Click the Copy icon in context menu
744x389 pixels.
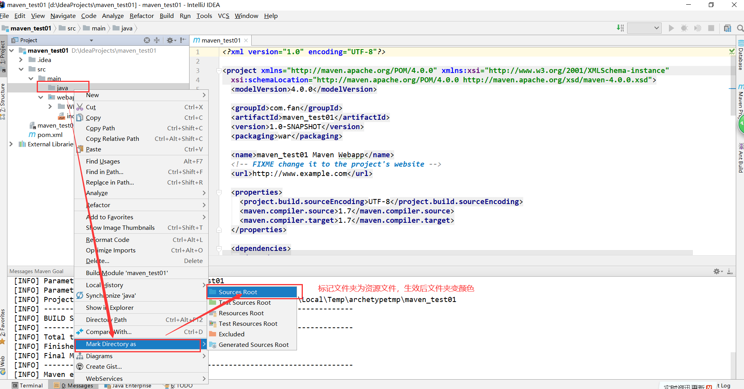coord(80,117)
